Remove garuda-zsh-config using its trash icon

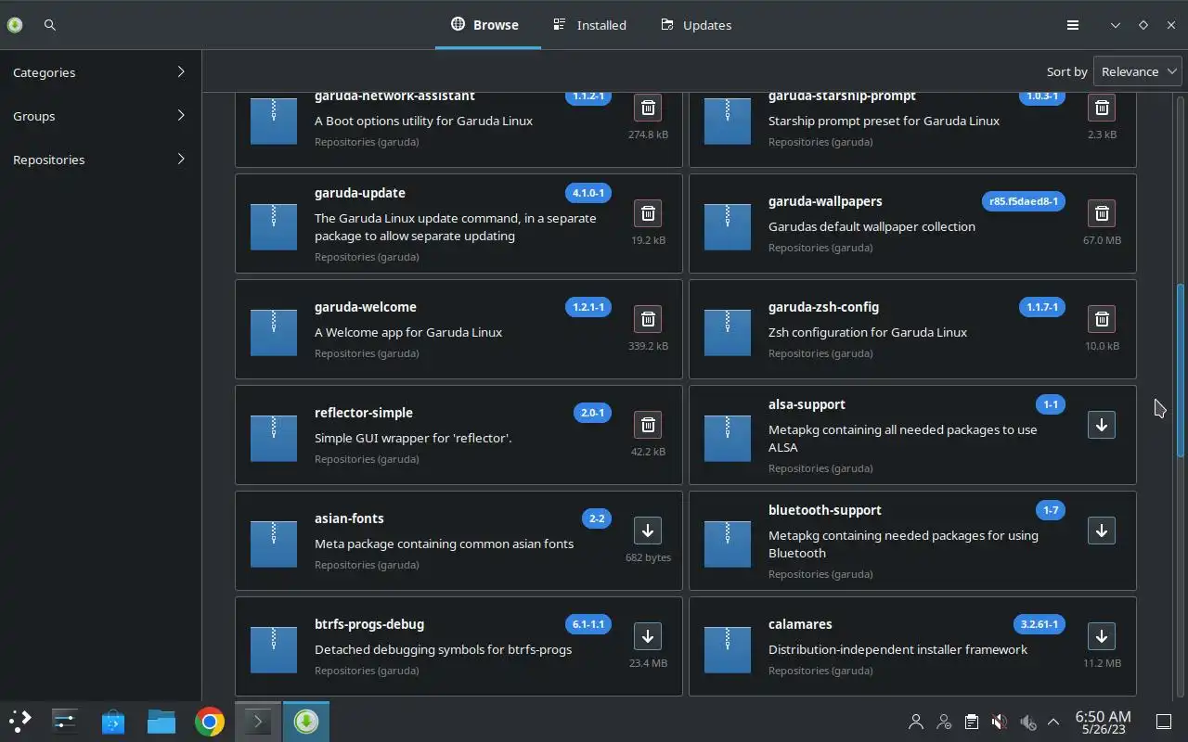pos(1102,319)
